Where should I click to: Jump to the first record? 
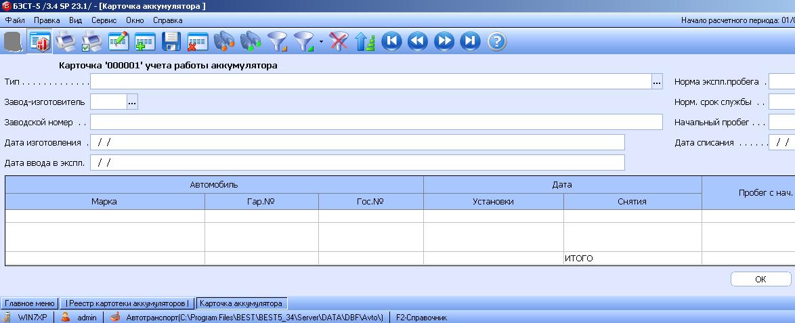(x=391, y=42)
